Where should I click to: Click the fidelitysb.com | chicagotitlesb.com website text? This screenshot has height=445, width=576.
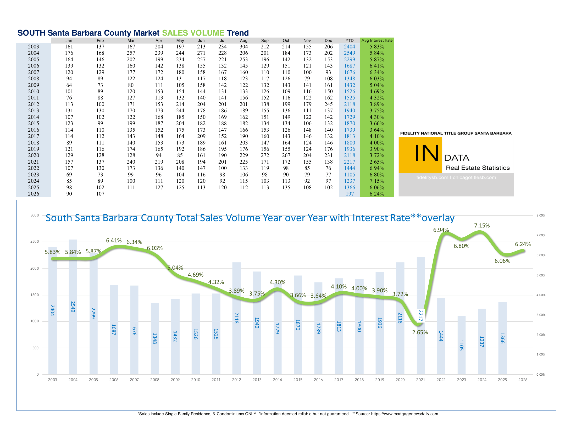pos(456,177)
